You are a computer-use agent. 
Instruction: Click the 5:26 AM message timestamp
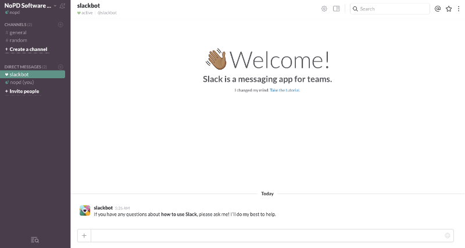122,208
